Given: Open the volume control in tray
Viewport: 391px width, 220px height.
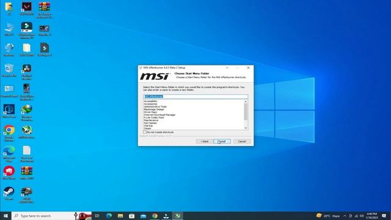Looking at the screenshot, I should (x=362, y=216).
